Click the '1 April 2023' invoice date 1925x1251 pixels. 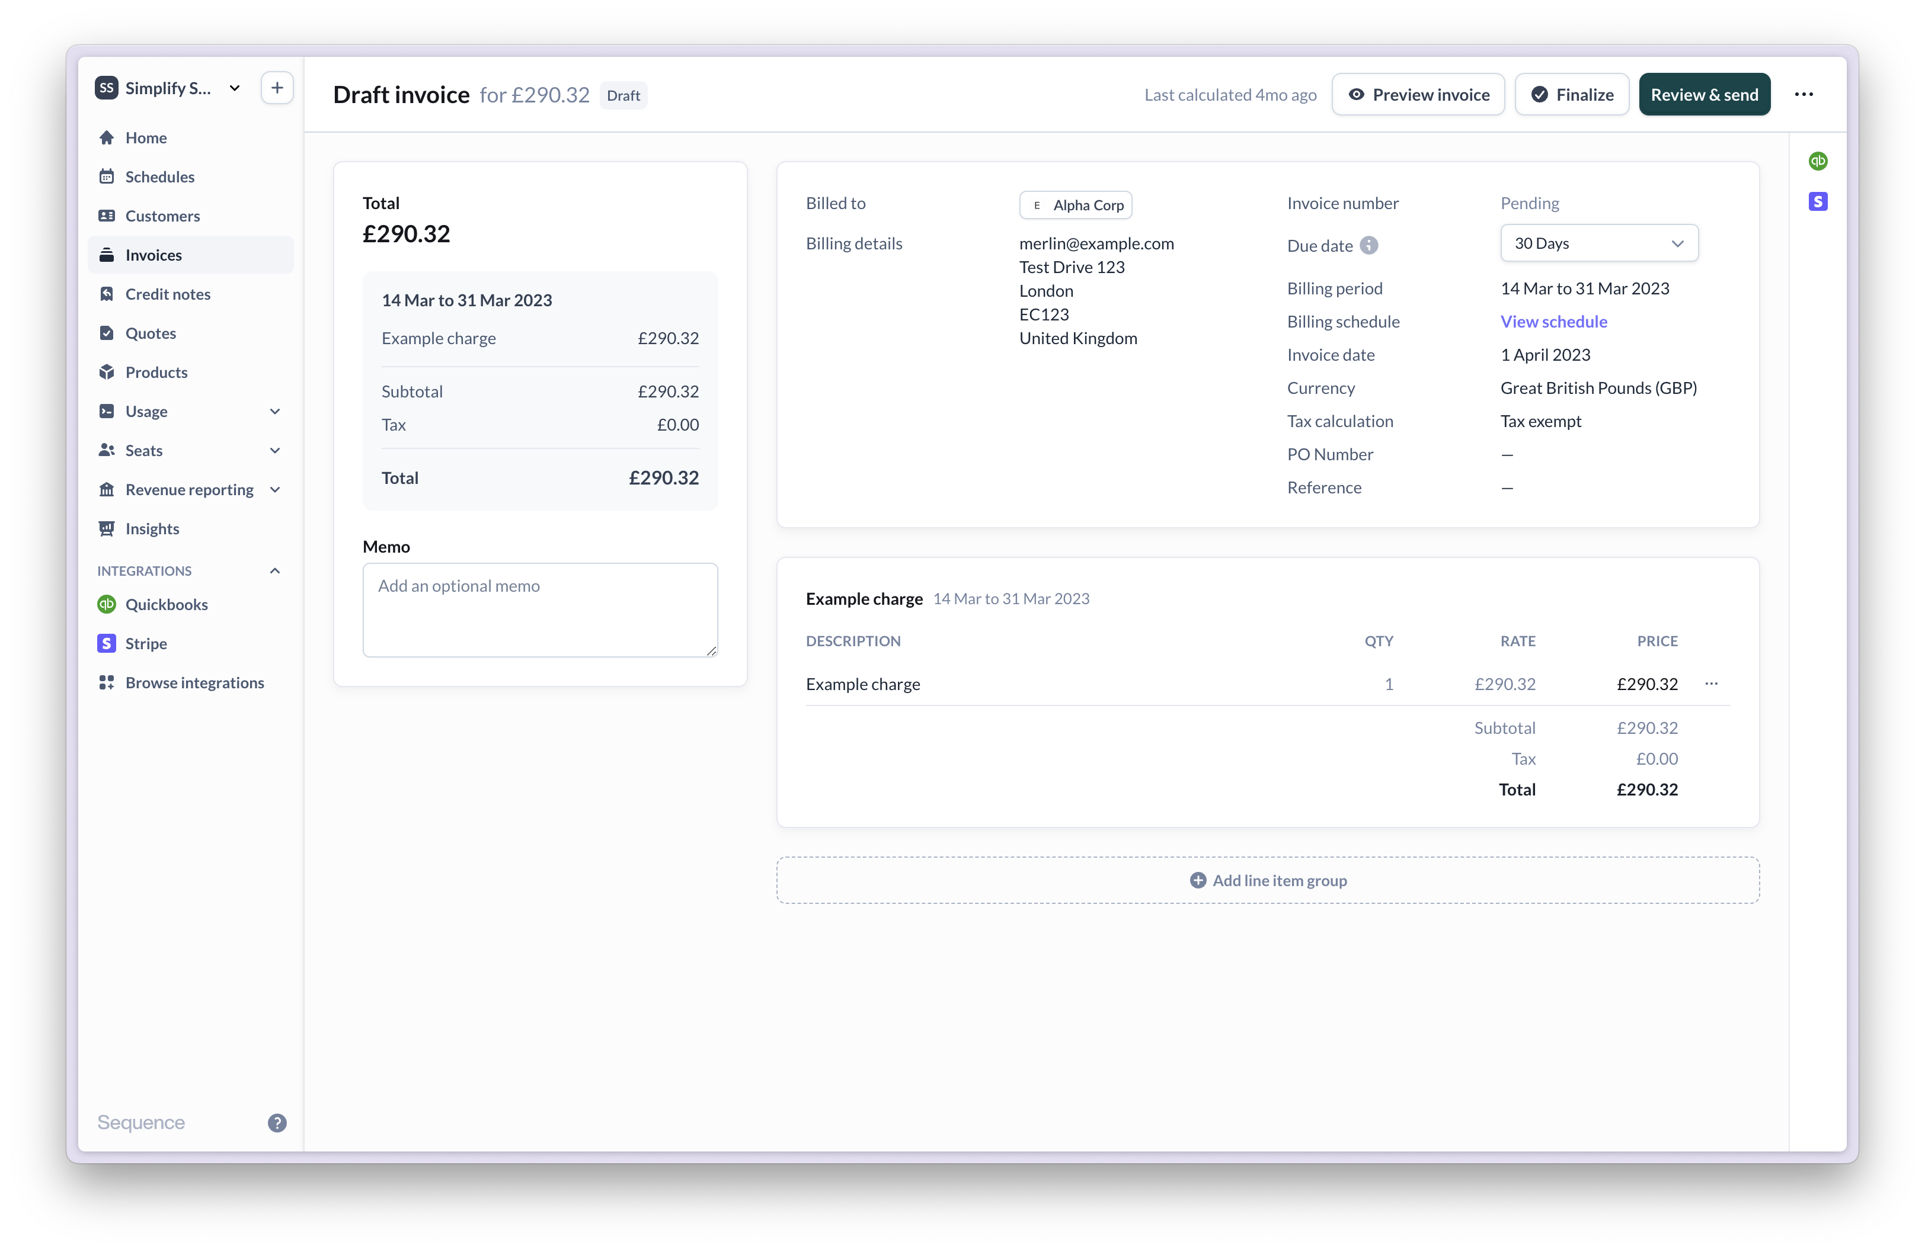tap(1545, 355)
